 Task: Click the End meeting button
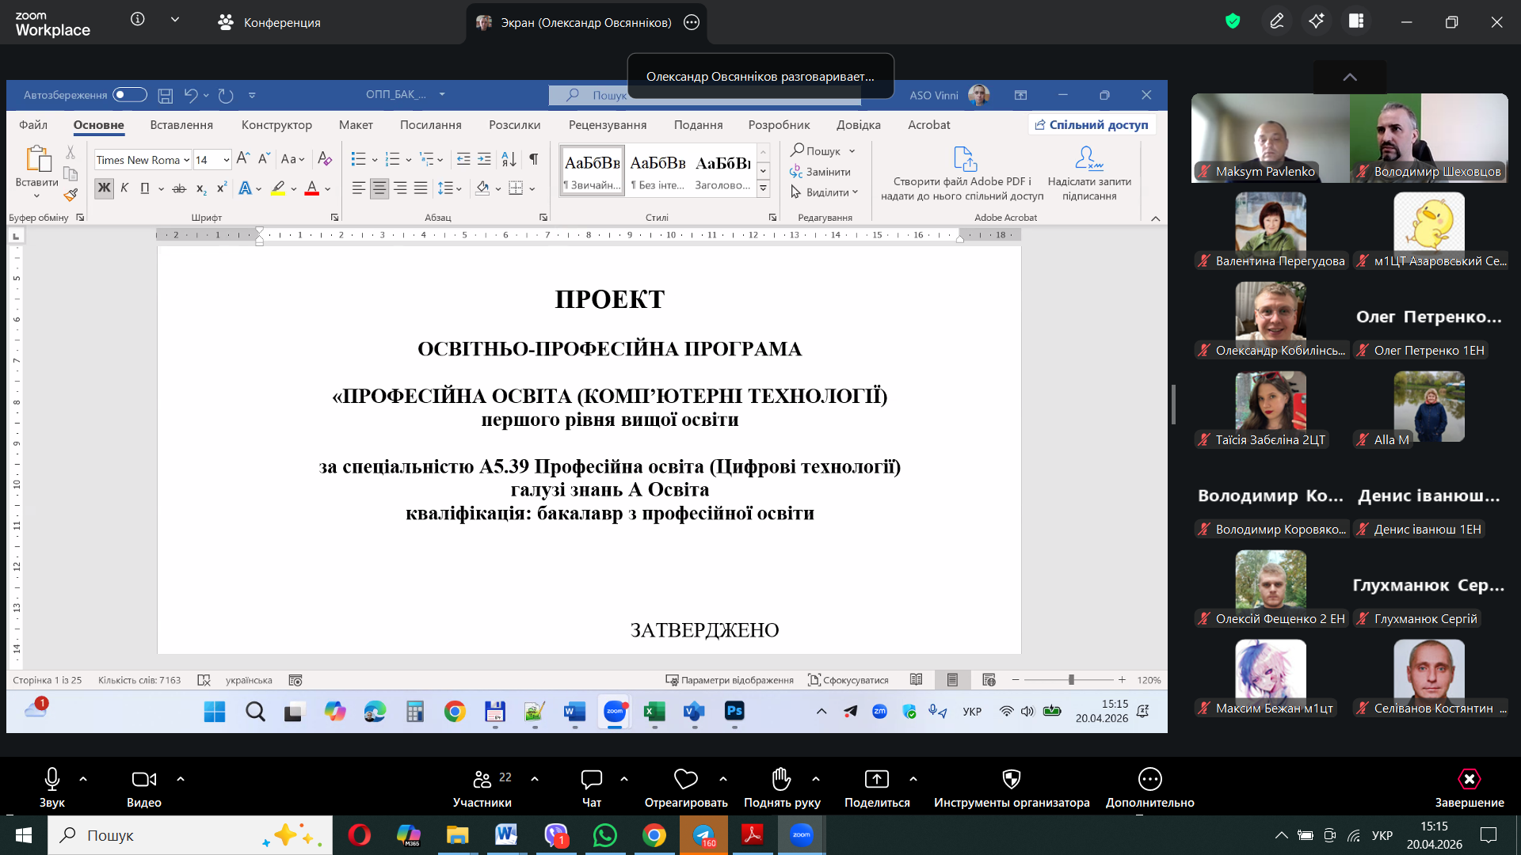[x=1469, y=780]
